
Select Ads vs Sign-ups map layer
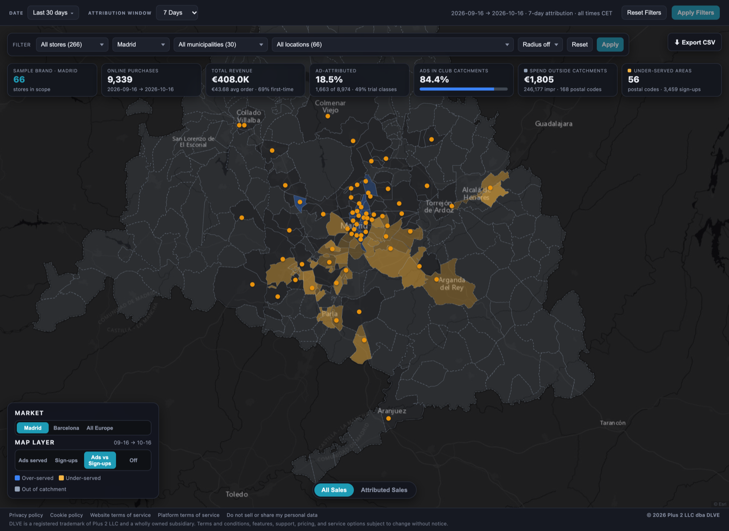click(100, 460)
